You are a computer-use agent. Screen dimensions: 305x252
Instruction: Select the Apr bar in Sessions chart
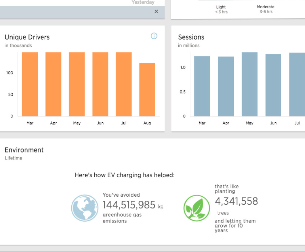(226, 87)
